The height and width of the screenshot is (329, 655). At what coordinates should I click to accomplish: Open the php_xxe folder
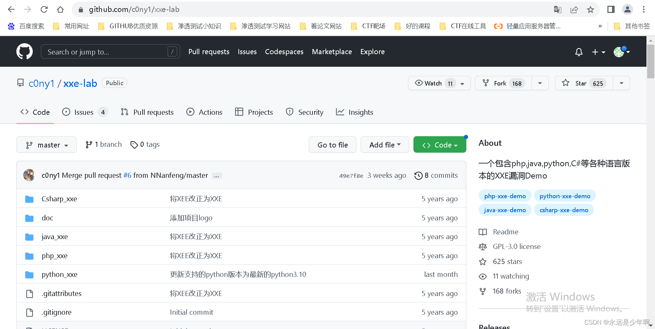(x=55, y=256)
